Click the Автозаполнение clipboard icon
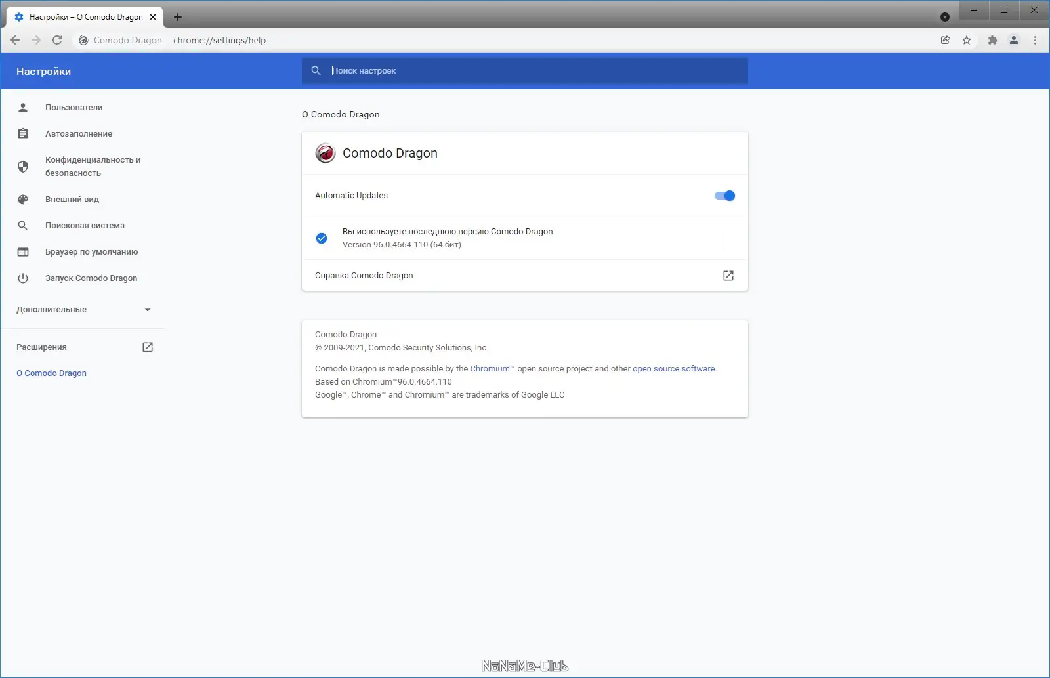Image resolution: width=1050 pixels, height=678 pixels. 23,133
